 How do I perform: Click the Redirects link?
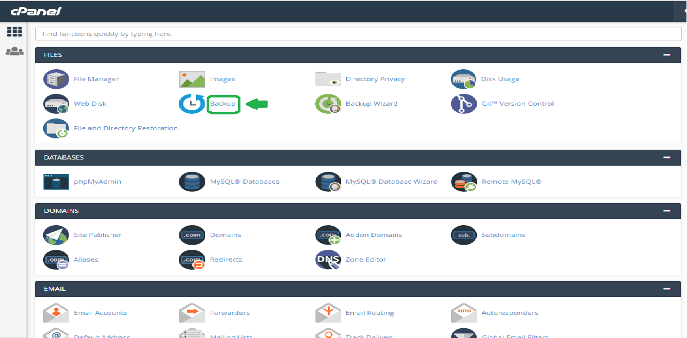pos(226,260)
